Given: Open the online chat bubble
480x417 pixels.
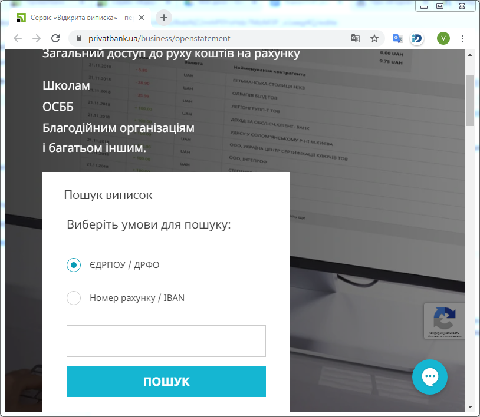Looking at the screenshot, I should (x=430, y=377).
